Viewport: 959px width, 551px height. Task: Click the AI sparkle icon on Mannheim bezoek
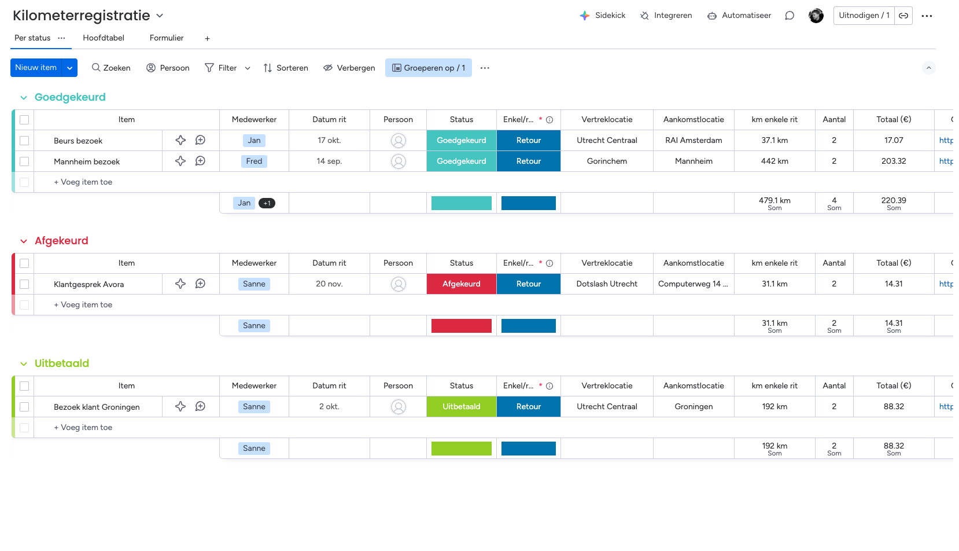(180, 161)
